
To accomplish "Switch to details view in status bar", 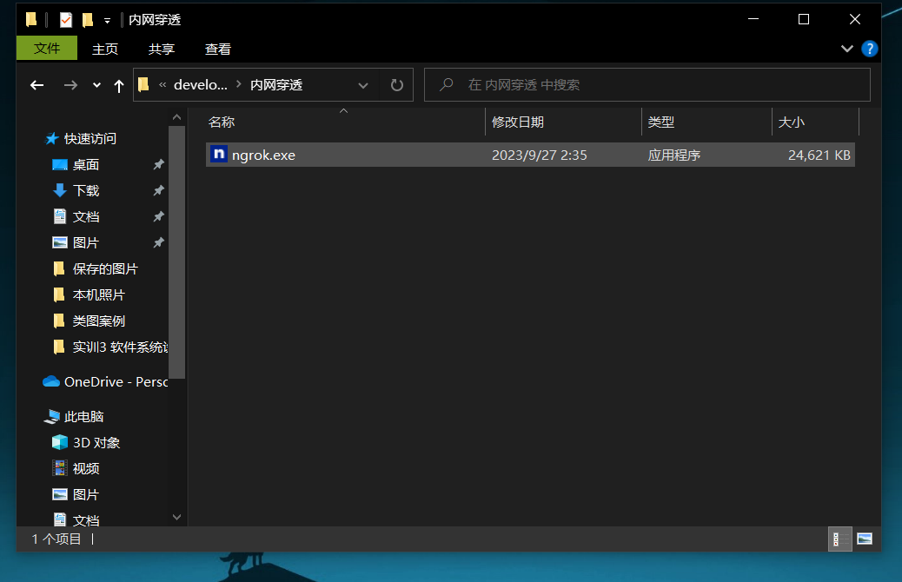I will 840,539.
